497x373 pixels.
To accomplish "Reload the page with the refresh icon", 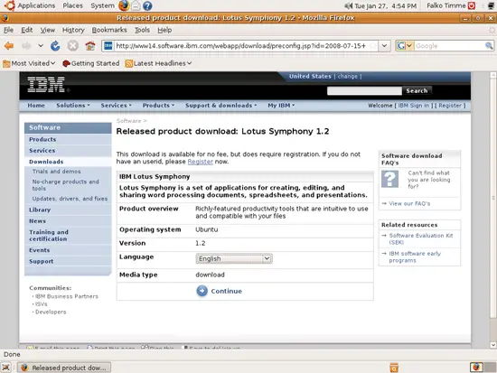I will (x=55, y=46).
